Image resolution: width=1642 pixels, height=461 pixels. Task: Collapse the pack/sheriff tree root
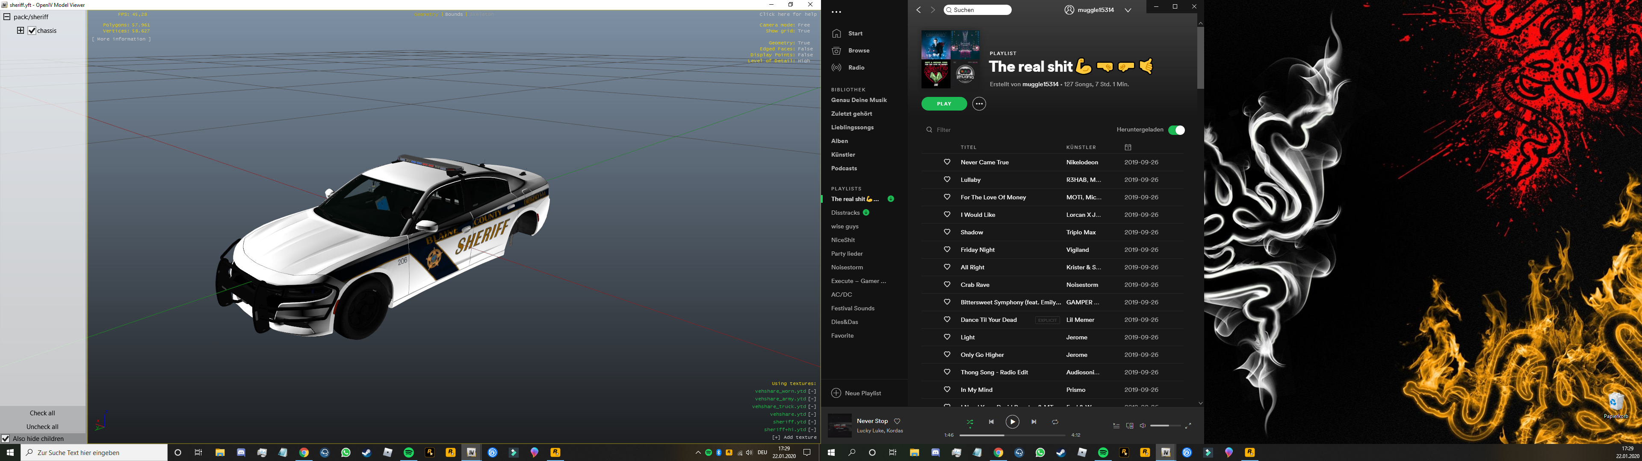click(x=7, y=17)
